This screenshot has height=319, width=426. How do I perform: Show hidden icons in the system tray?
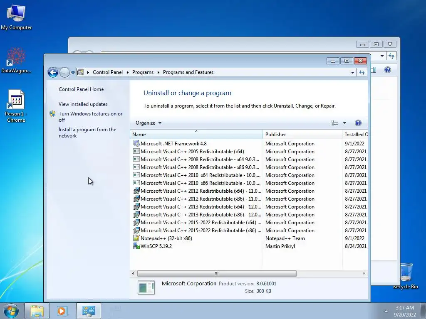(386, 311)
